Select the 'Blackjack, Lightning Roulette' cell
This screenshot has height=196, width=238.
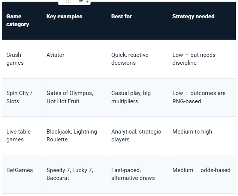pyautogui.click(x=75, y=136)
